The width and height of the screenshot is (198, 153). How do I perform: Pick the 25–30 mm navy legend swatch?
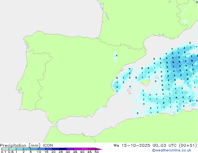tap(63, 149)
